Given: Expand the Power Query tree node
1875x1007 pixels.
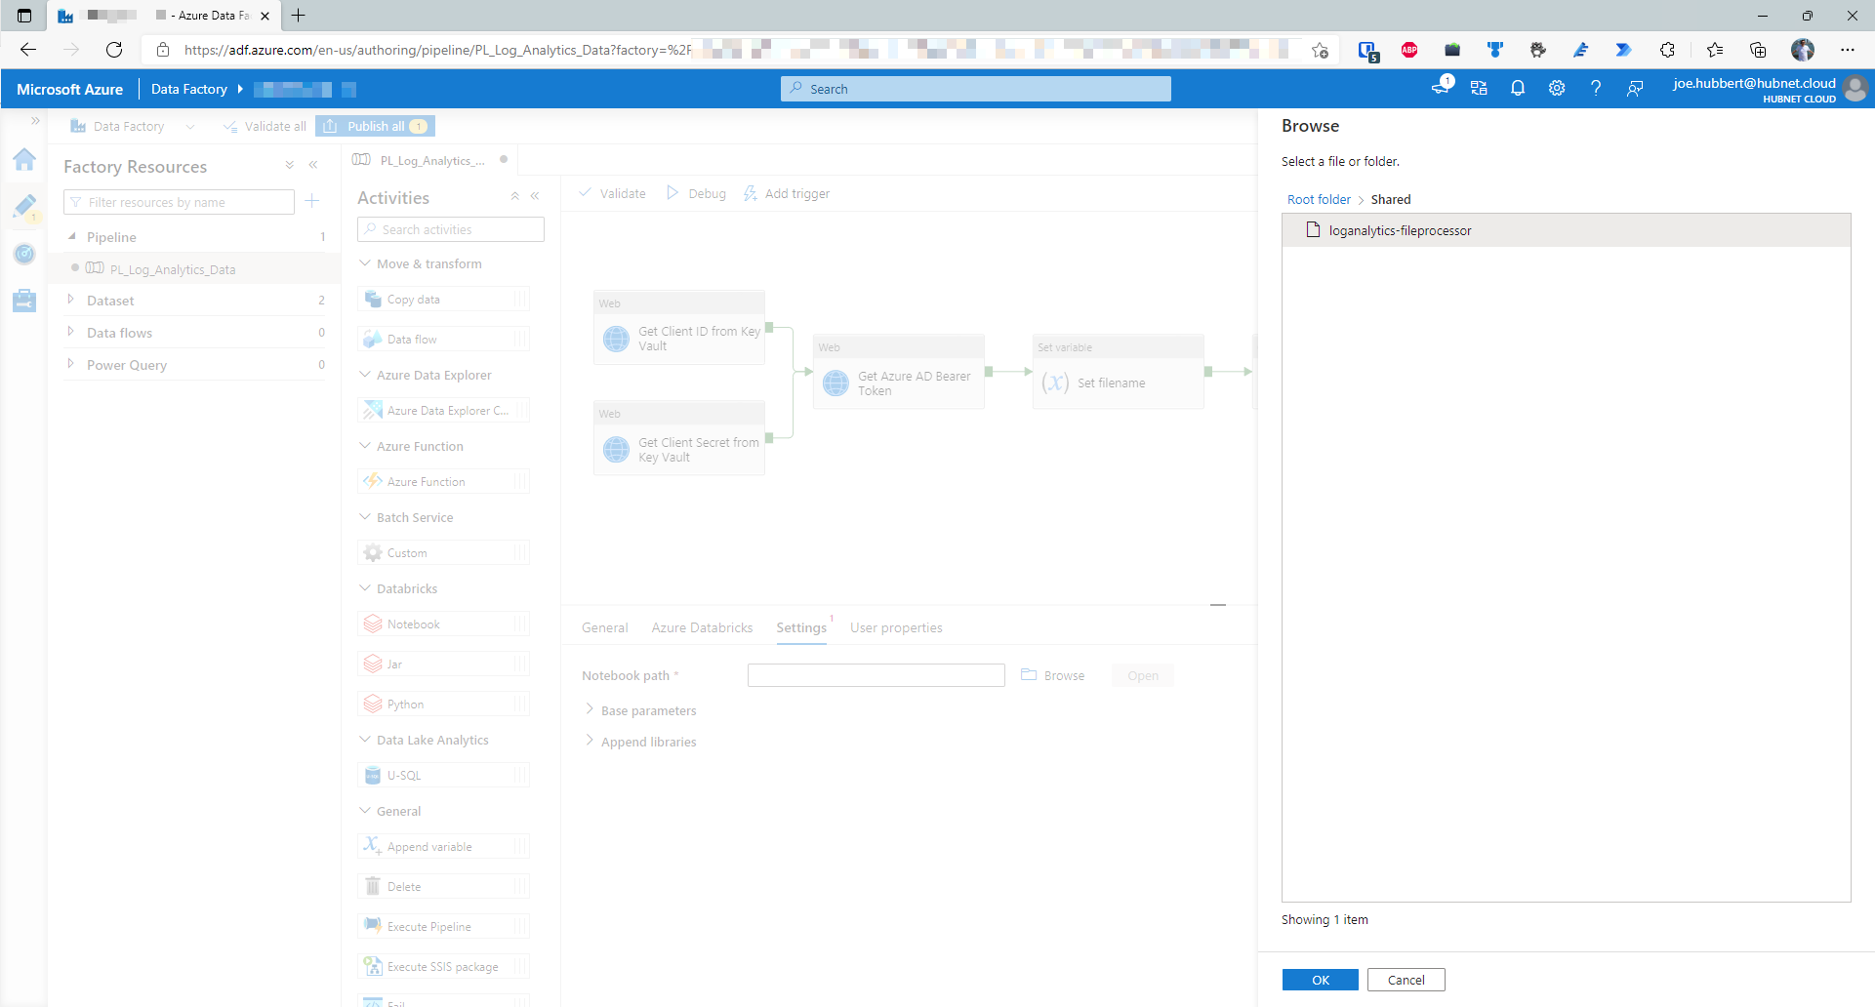Looking at the screenshot, I should pyautogui.click(x=71, y=364).
